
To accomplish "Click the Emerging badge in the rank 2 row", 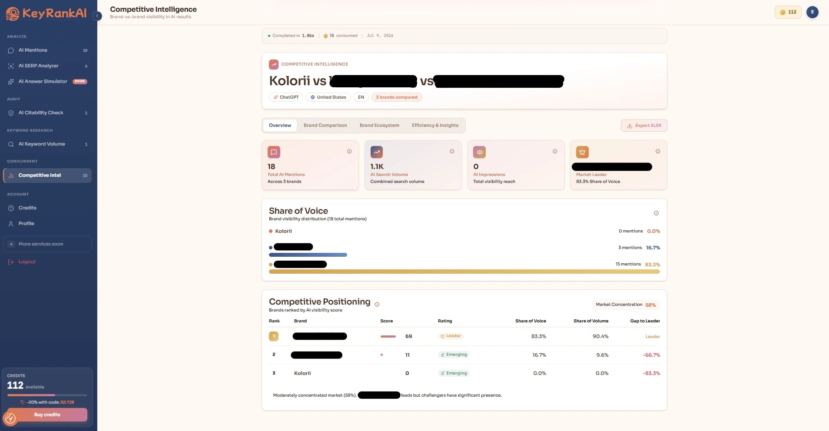I will 454,355.
